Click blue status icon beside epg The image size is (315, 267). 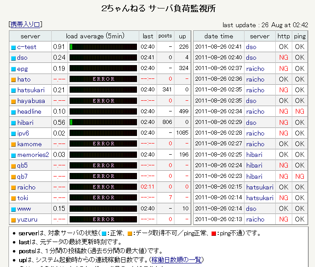13,69
